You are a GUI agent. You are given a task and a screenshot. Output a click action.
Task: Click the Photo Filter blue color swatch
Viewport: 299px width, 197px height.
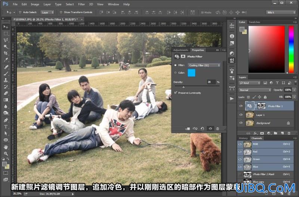pos(191,73)
